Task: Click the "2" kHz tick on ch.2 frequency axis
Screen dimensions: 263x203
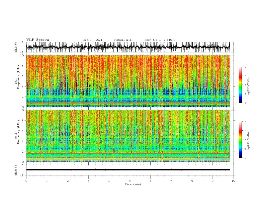Action: click(x=24, y=152)
